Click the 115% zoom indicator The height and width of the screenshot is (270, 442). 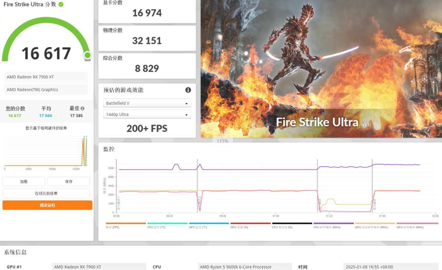(x=222, y=141)
